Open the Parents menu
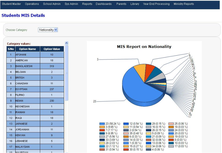 (121, 4)
